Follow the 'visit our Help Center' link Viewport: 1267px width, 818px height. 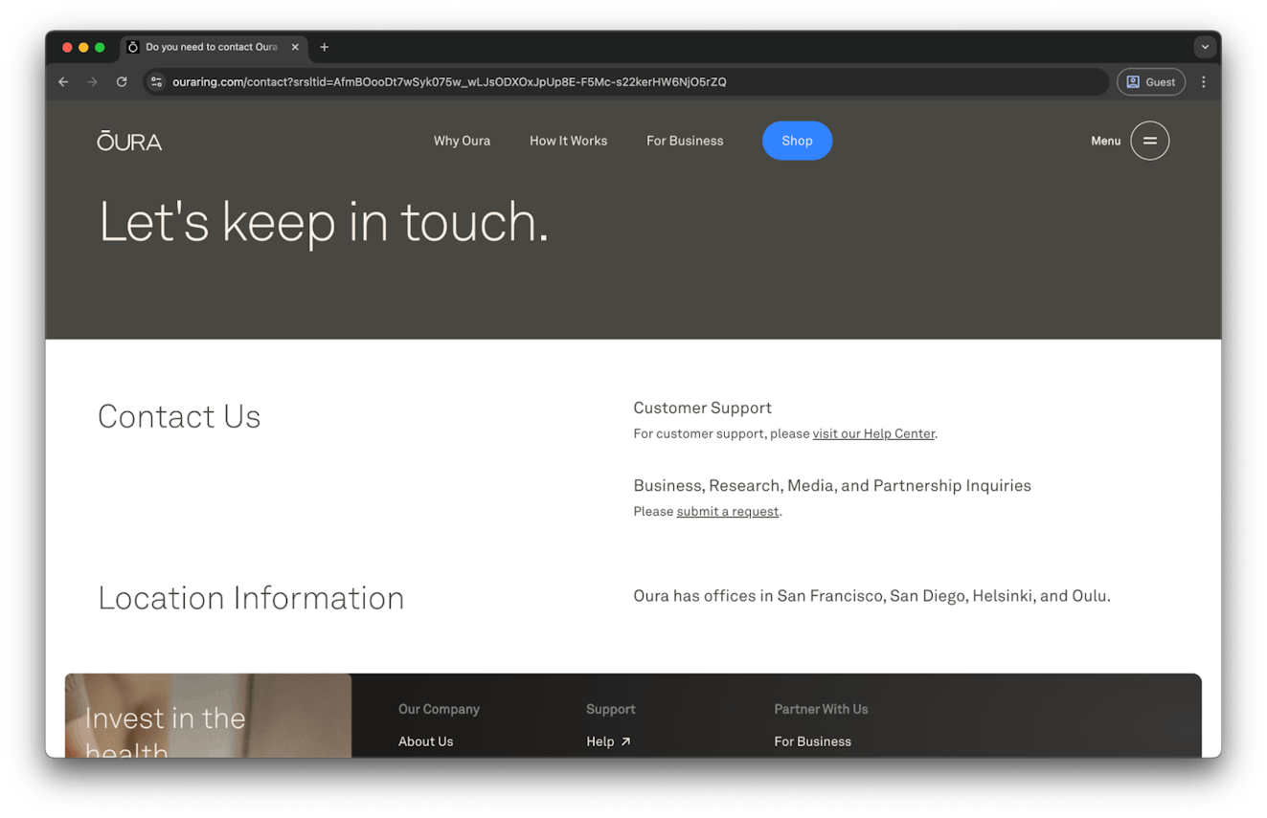coord(873,433)
